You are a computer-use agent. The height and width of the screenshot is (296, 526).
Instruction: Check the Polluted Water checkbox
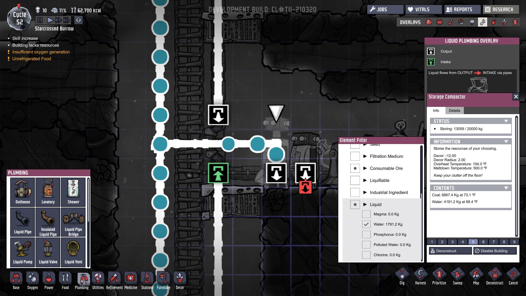click(x=366, y=245)
